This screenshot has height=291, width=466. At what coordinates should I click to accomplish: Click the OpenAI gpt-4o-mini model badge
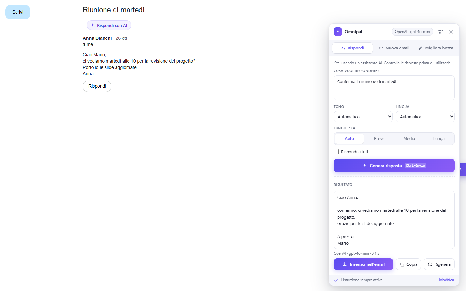pos(412,32)
